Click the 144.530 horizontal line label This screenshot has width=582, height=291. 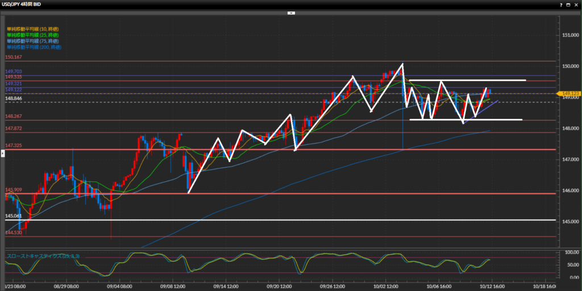pos(14,232)
